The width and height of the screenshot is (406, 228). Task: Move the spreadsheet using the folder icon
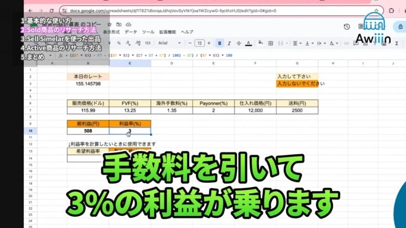(x=119, y=24)
